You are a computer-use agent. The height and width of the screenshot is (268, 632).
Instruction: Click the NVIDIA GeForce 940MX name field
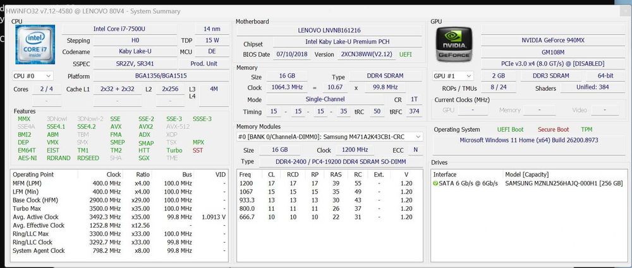tap(552, 40)
